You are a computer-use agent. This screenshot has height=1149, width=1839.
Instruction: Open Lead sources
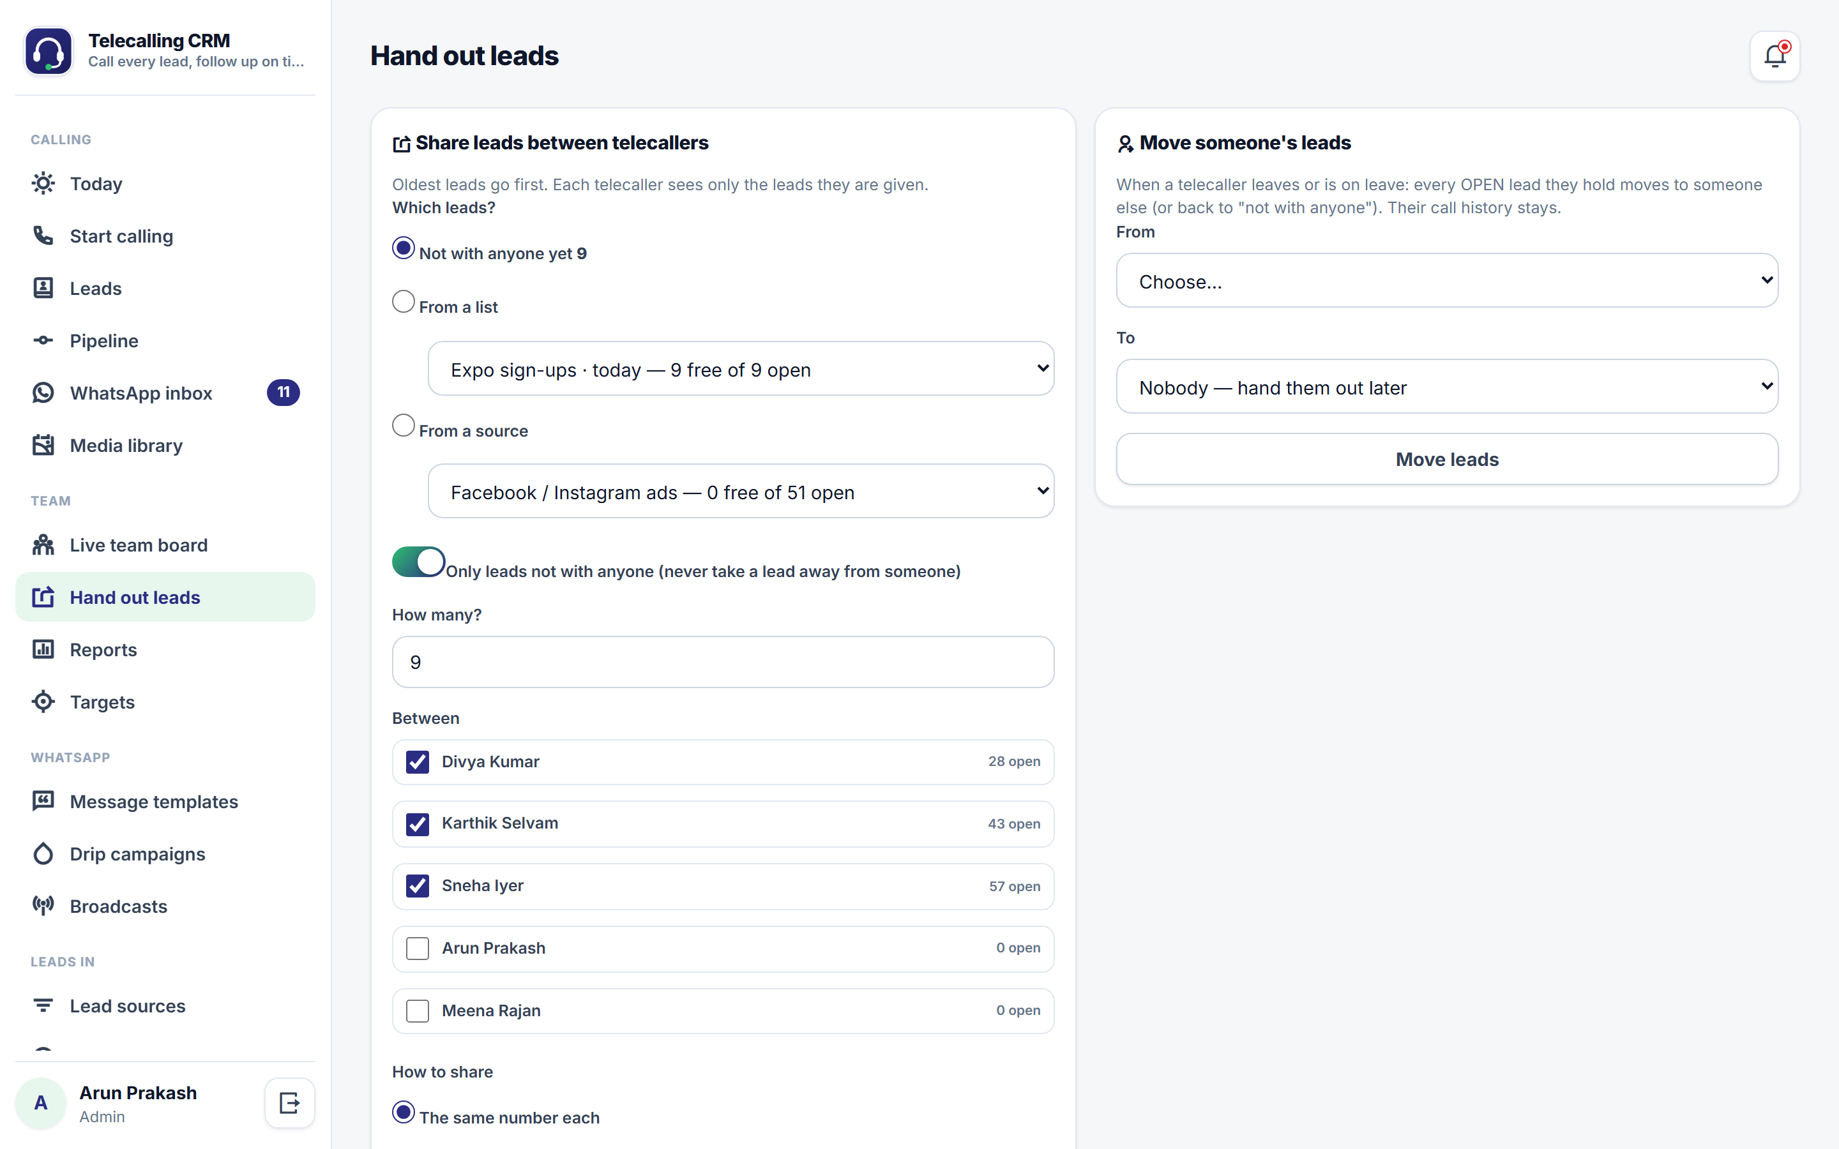click(165, 1005)
